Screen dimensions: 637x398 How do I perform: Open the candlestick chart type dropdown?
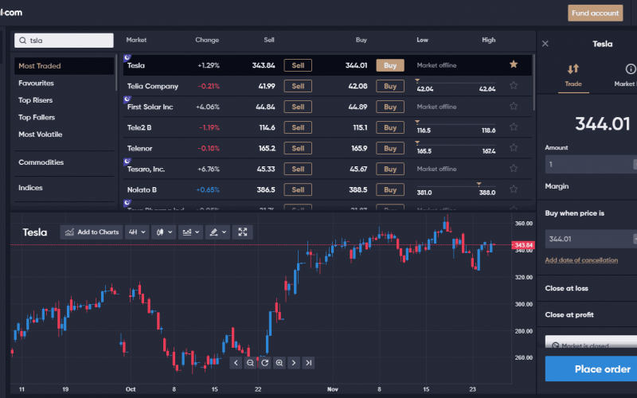point(164,232)
